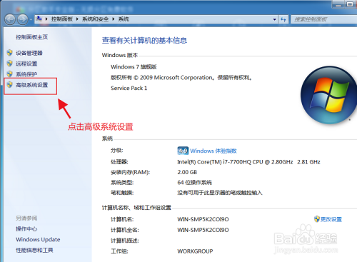
Task: Click the 另请参阅 section label
Action: coord(26,218)
